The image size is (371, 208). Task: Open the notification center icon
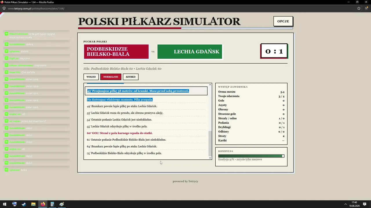(x=365, y=204)
